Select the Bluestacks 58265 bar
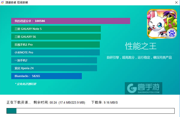This screenshot has width=180, height=117. click(46, 76)
